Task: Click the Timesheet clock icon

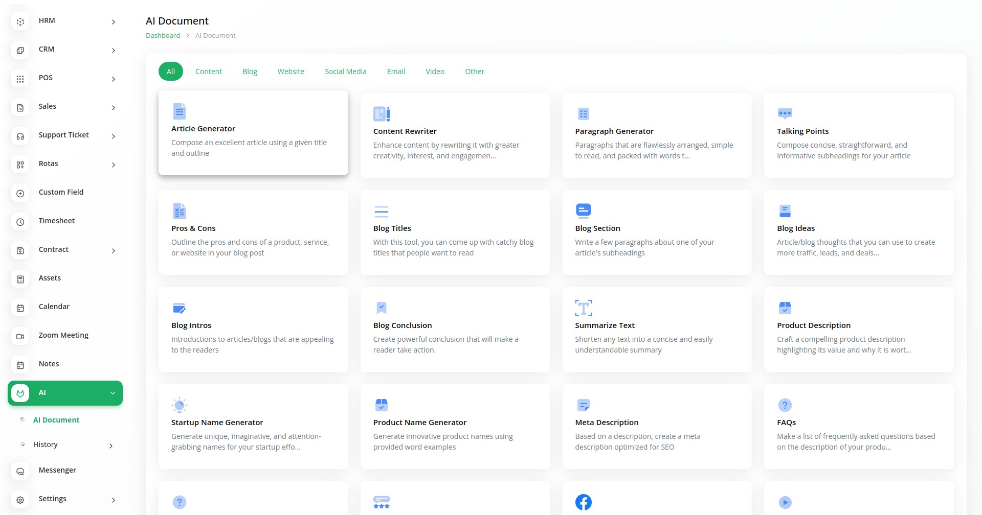Action: point(20,222)
